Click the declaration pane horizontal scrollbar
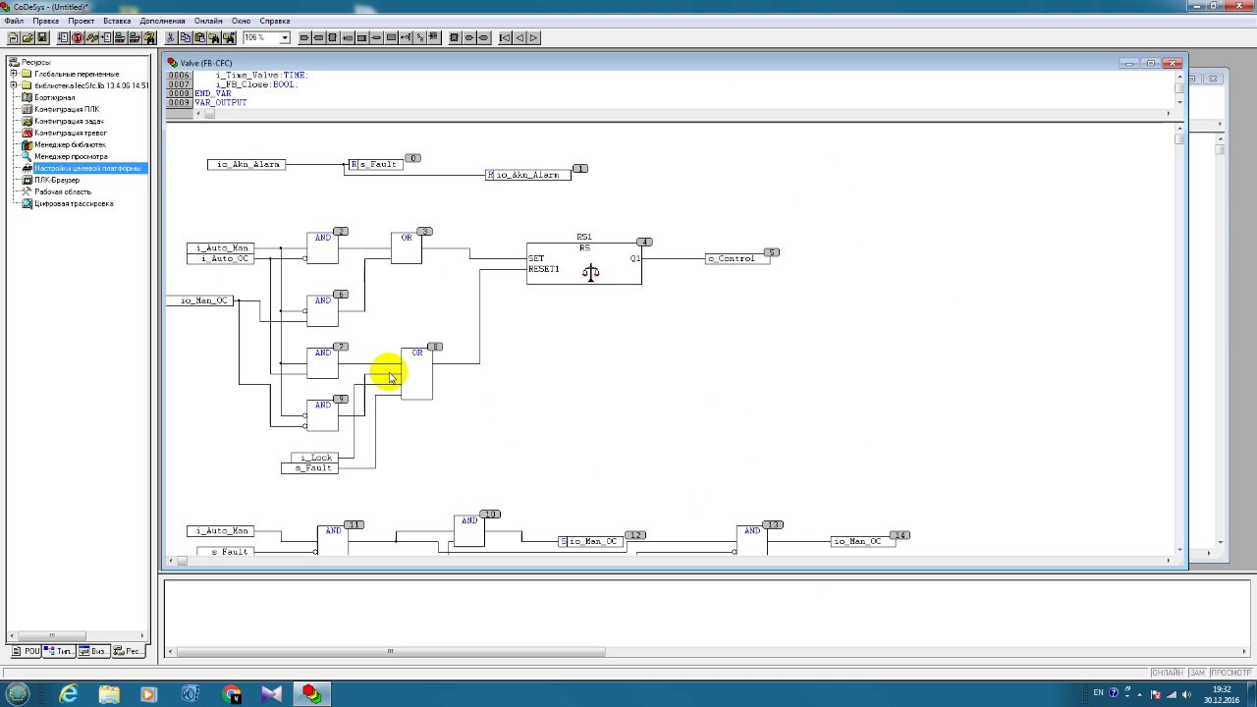The height and width of the screenshot is (707, 1257). coord(683,113)
